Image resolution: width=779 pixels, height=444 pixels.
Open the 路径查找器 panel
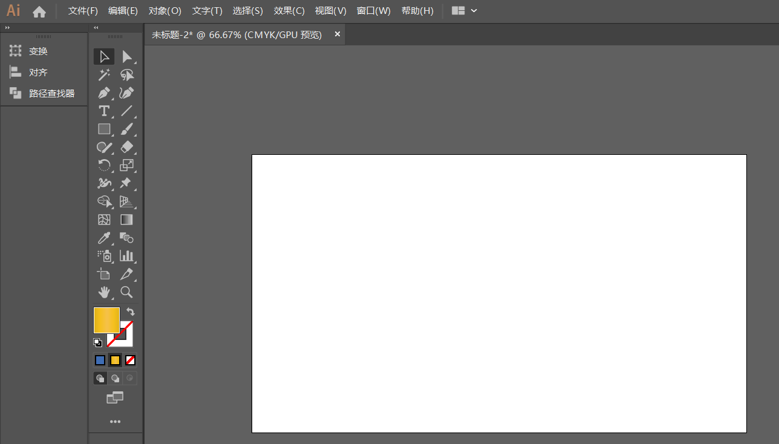[x=44, y=94]
